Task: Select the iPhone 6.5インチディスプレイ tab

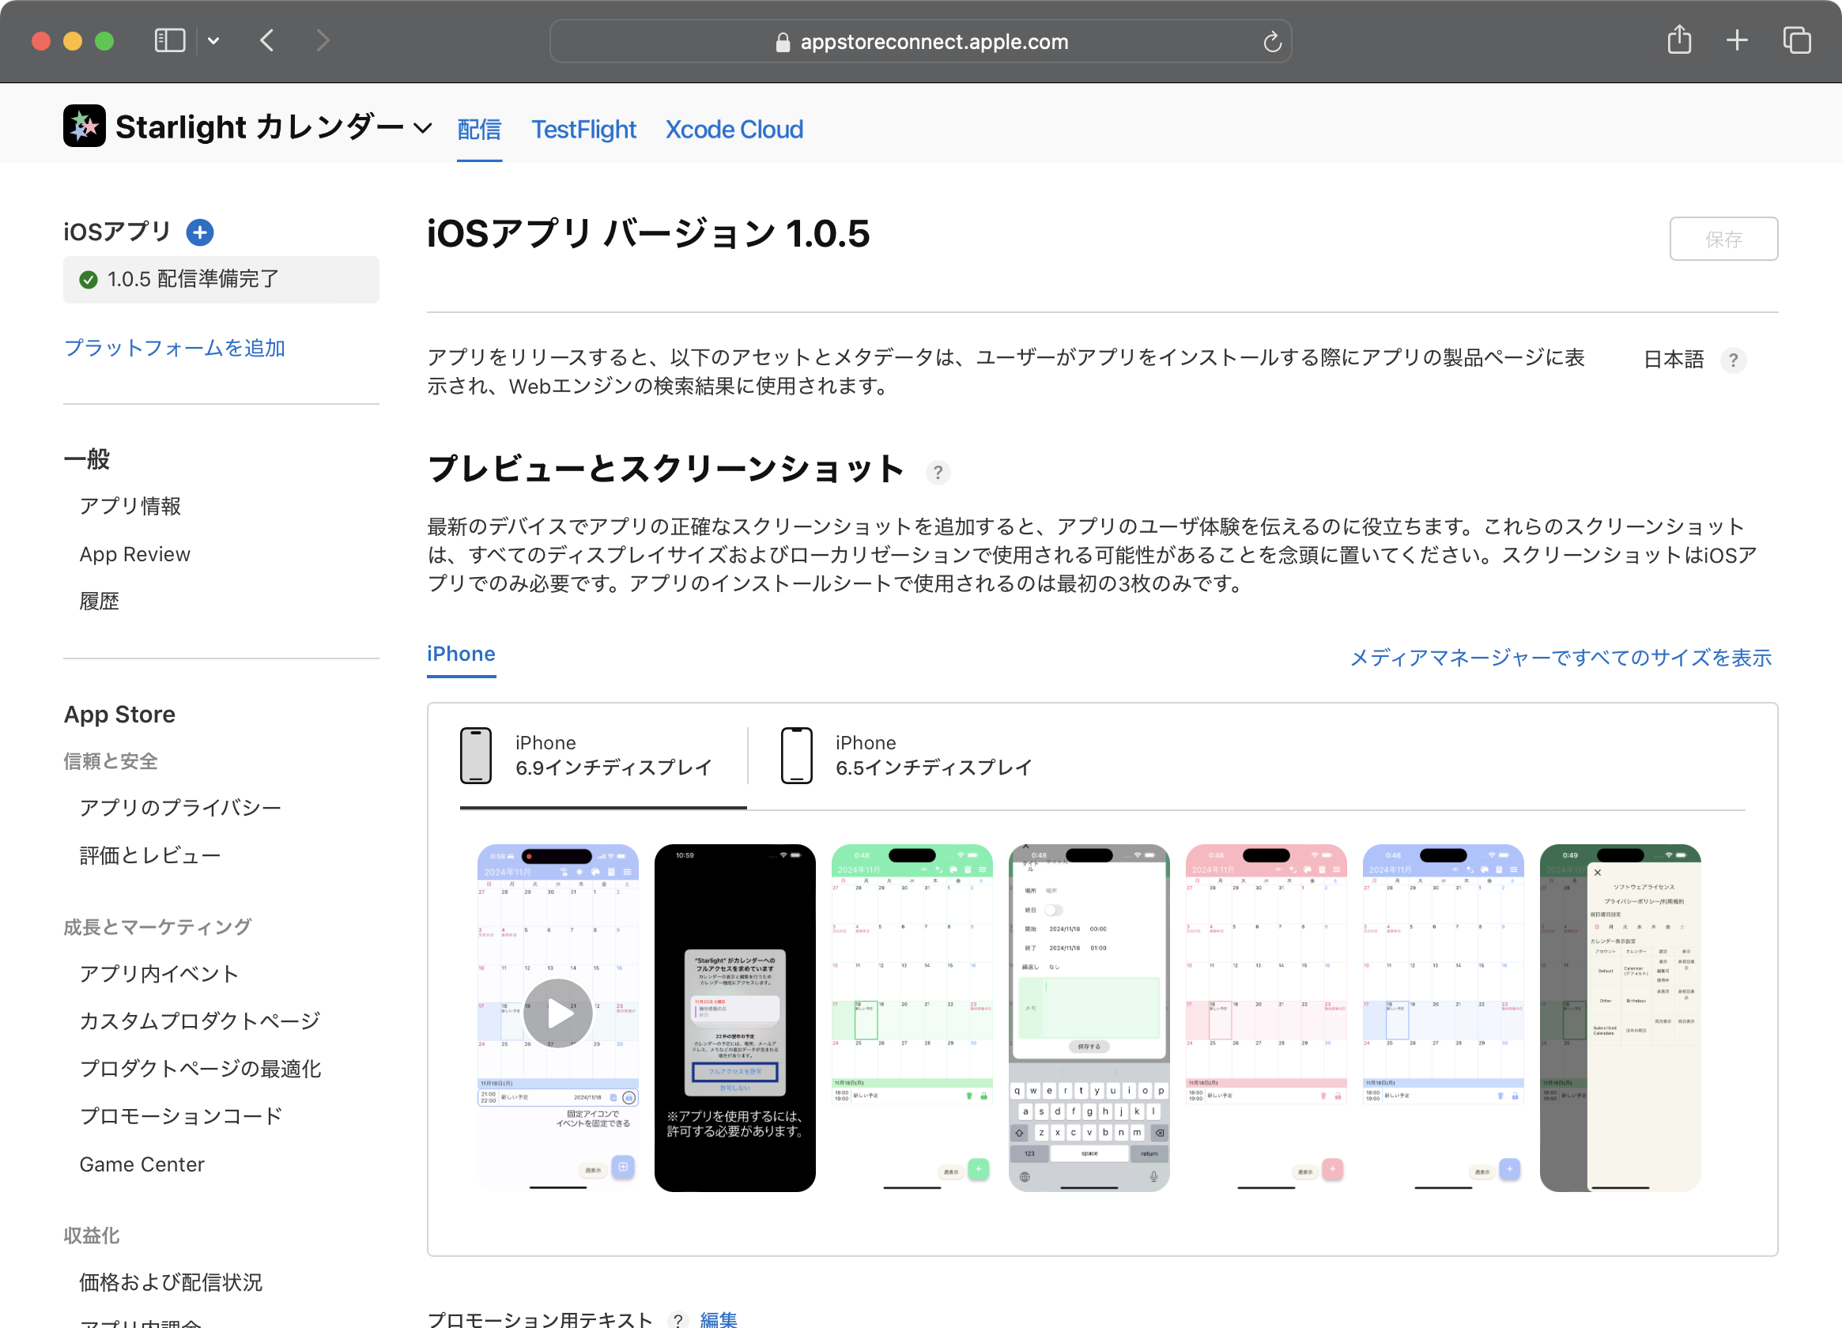Action: 907,756
